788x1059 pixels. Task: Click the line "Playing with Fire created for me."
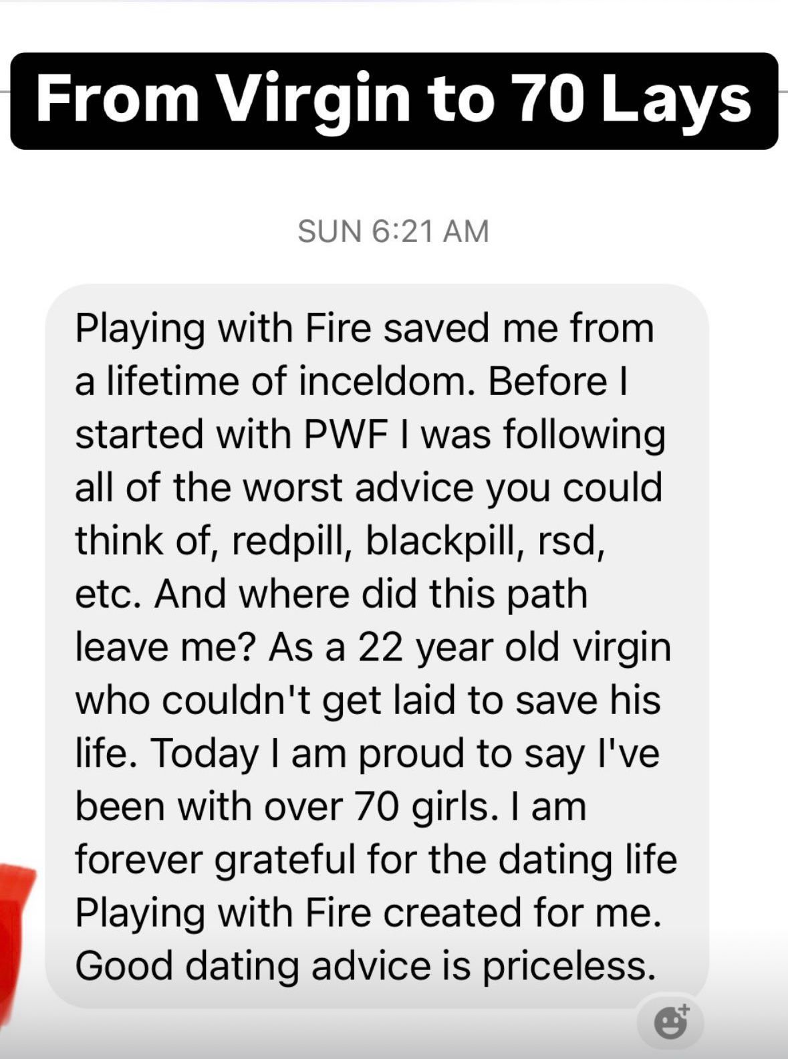[x=368, y=912]
